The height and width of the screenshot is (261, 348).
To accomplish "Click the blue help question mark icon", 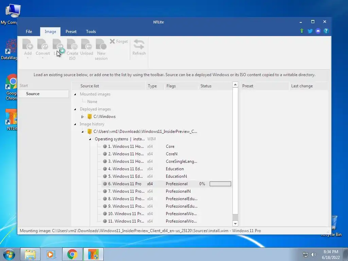I will pos(326,31).
